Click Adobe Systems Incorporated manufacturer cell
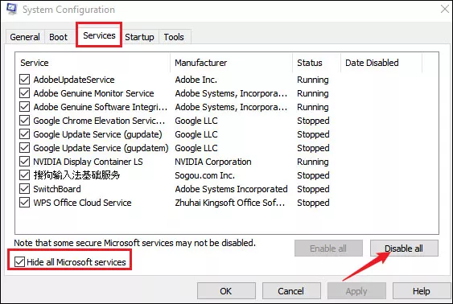The width and height of the screenshot is (453, 304). (231, 189)
